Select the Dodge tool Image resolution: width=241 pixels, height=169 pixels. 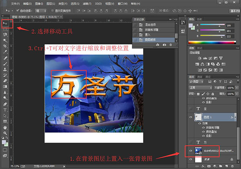pyautogui.click(x=5, y=98)
